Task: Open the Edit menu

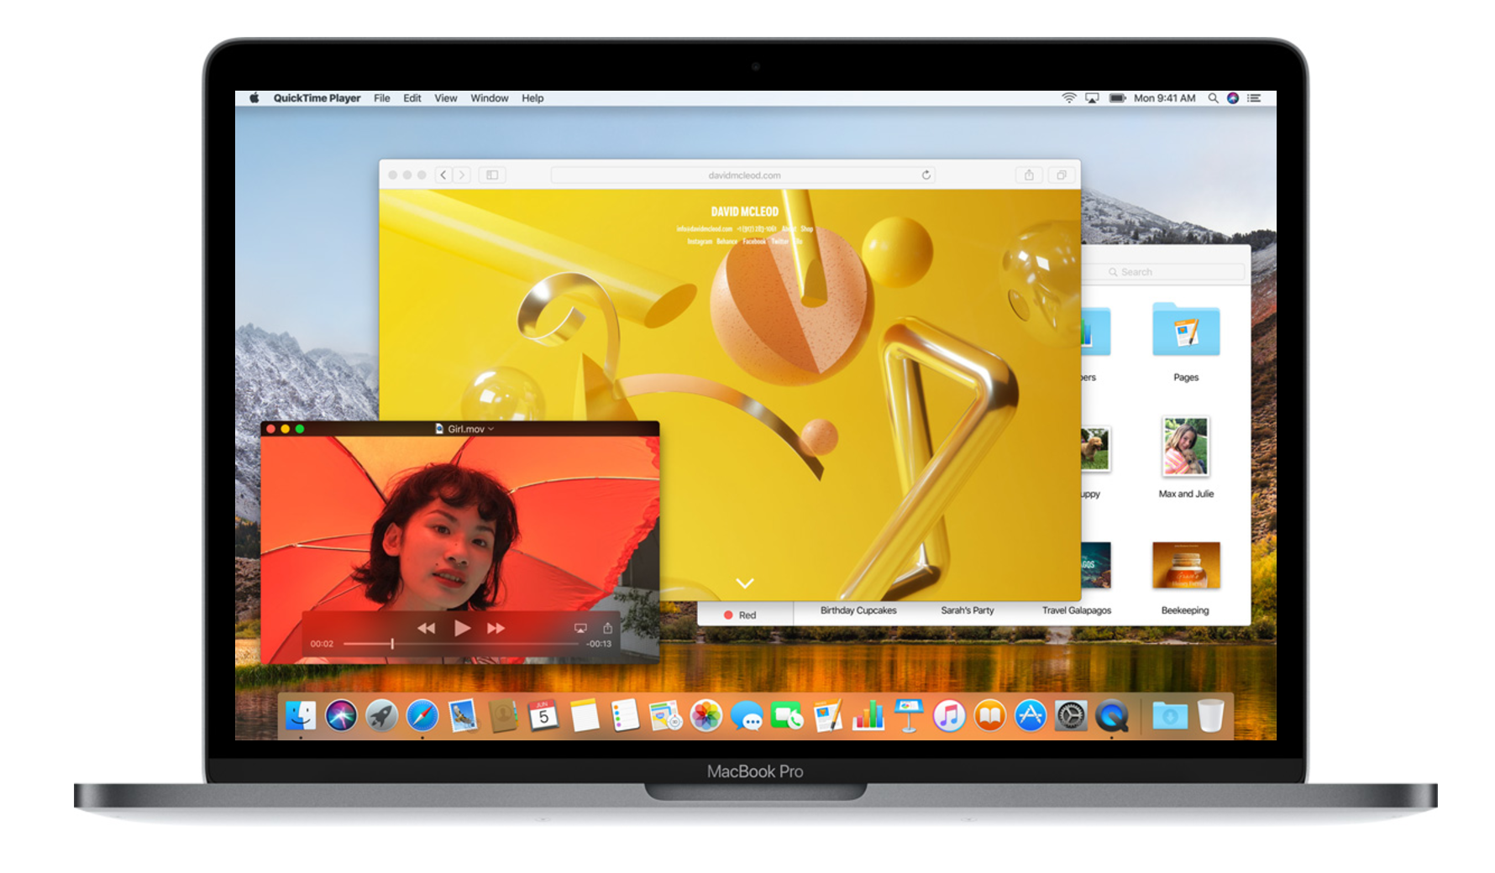Action: tap(412, 98)
